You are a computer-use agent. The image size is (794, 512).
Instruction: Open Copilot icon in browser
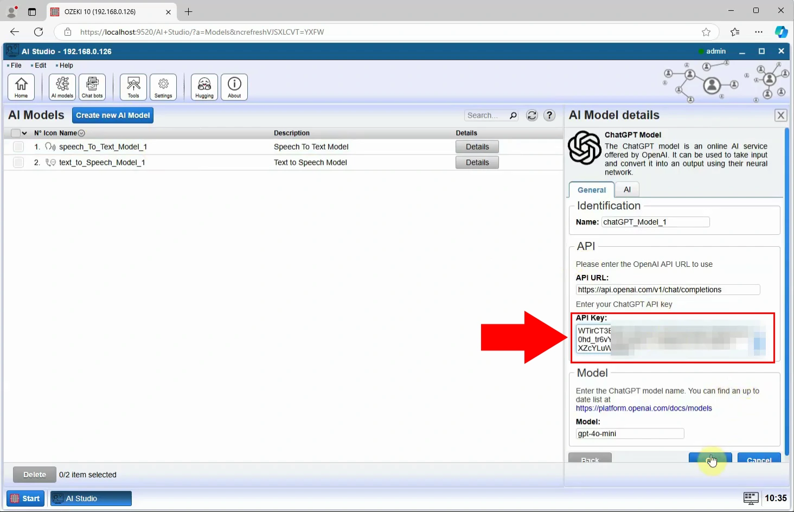click(x=781, y=32)
